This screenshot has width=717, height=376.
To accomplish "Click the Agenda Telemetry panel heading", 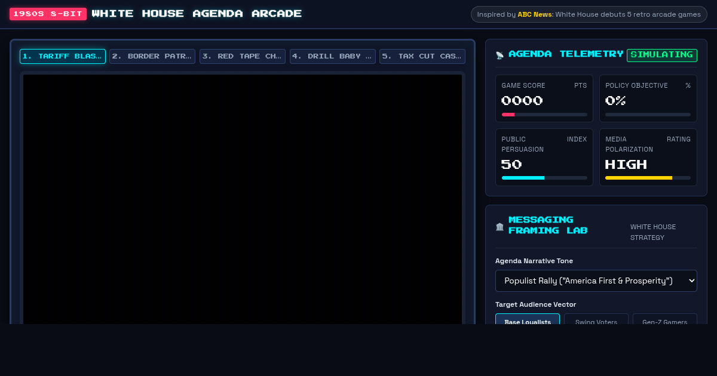I will tap(566, 54).
